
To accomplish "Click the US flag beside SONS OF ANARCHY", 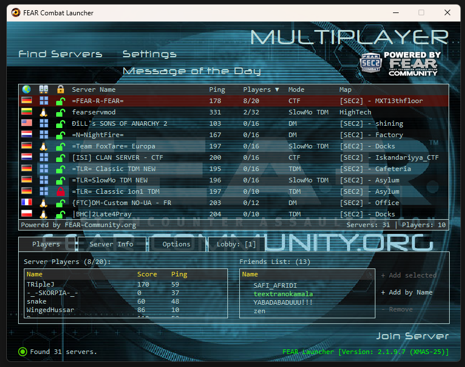I will click(x=26, y=123).
